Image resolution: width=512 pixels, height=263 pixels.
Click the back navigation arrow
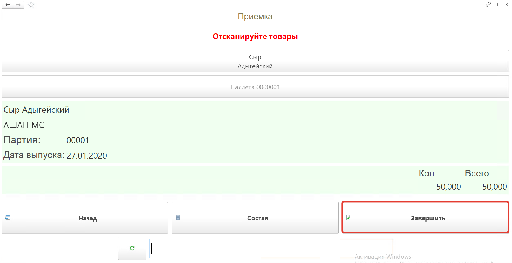[7, 5]
